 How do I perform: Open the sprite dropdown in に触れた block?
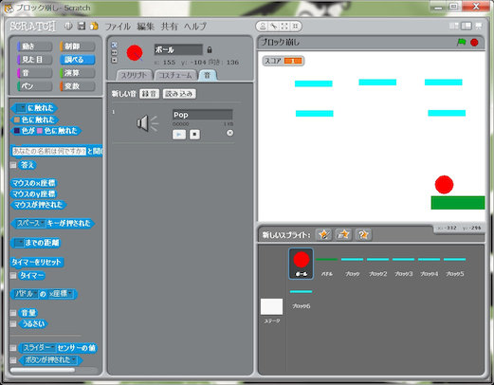(x=21, y=108)
